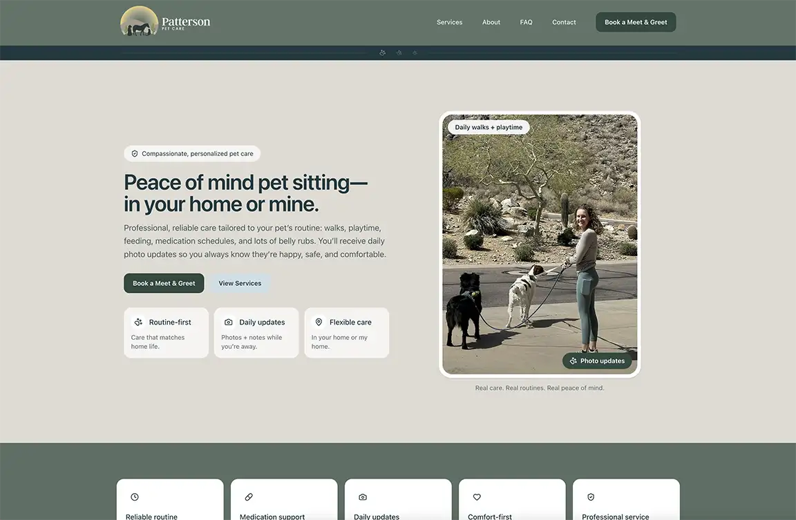Click the shield icon in the Compassionate care badge

[133, 153]
